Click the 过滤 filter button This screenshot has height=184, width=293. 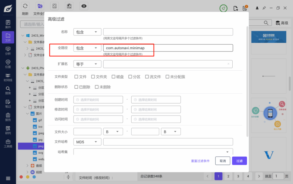[x=239, y=161]
